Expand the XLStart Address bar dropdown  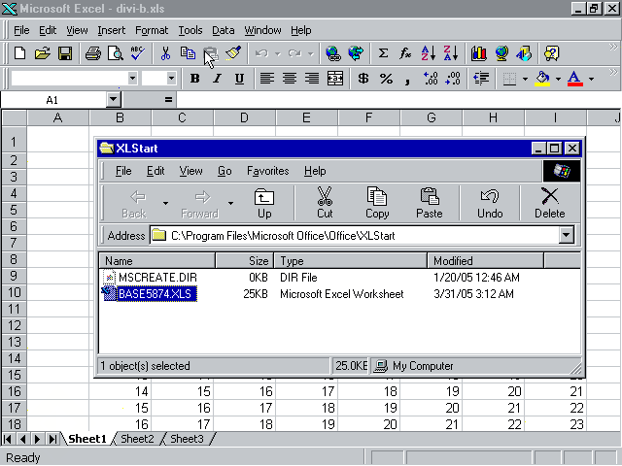(x=566, y=235)
